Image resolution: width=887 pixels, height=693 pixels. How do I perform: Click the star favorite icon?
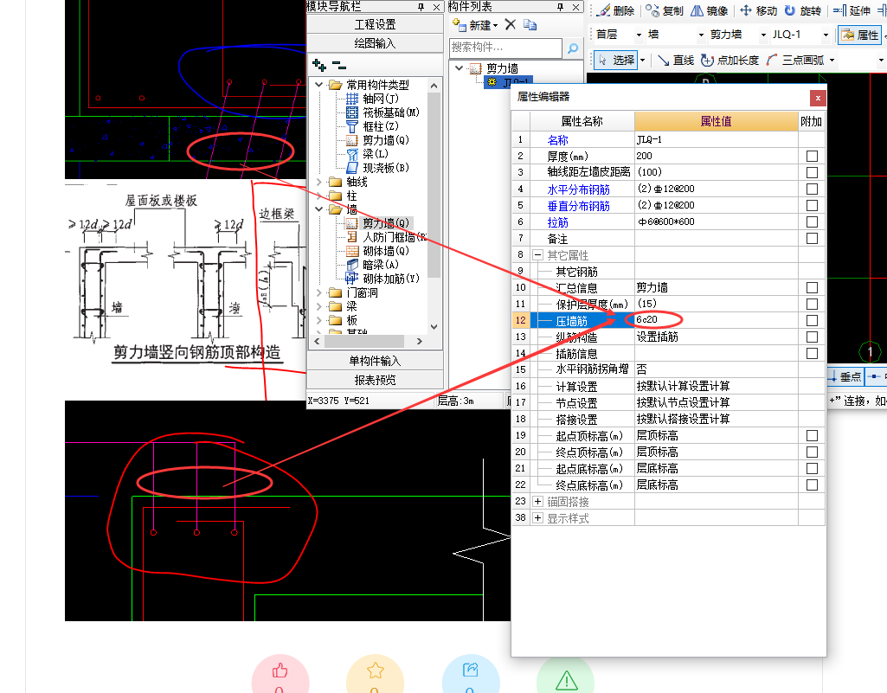pyautogui.click(x=375, y=671)
